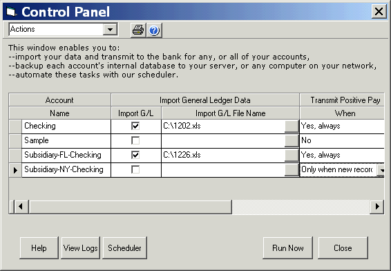The image size is (391, 271).
Task: Click 'Yes, always' in Subsidiary-FL-Checking row
Action: coord(342,155)
